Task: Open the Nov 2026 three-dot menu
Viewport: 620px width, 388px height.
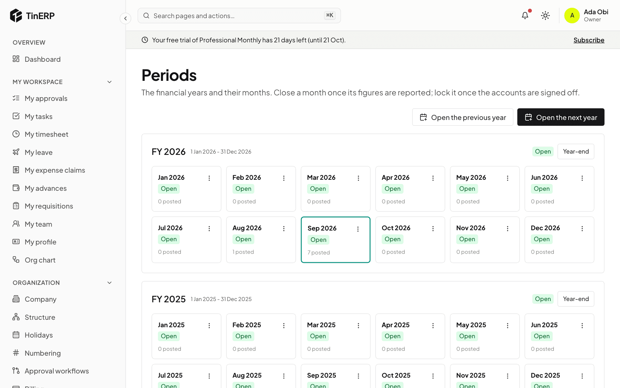Action: click(x=508, y=229)
